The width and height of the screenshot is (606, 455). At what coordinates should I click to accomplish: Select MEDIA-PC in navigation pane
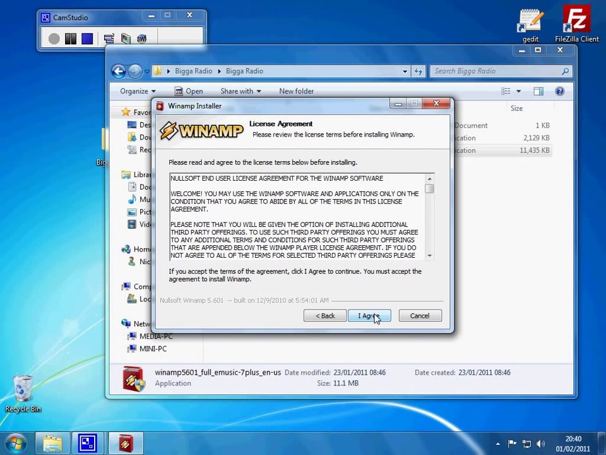156,336
